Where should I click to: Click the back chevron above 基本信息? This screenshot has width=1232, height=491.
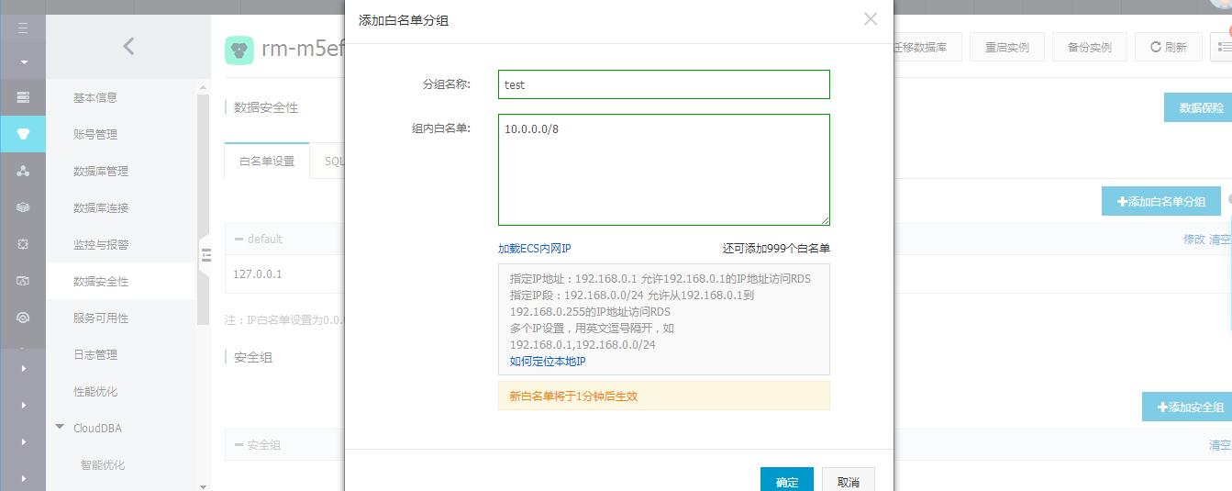(128, 46)
